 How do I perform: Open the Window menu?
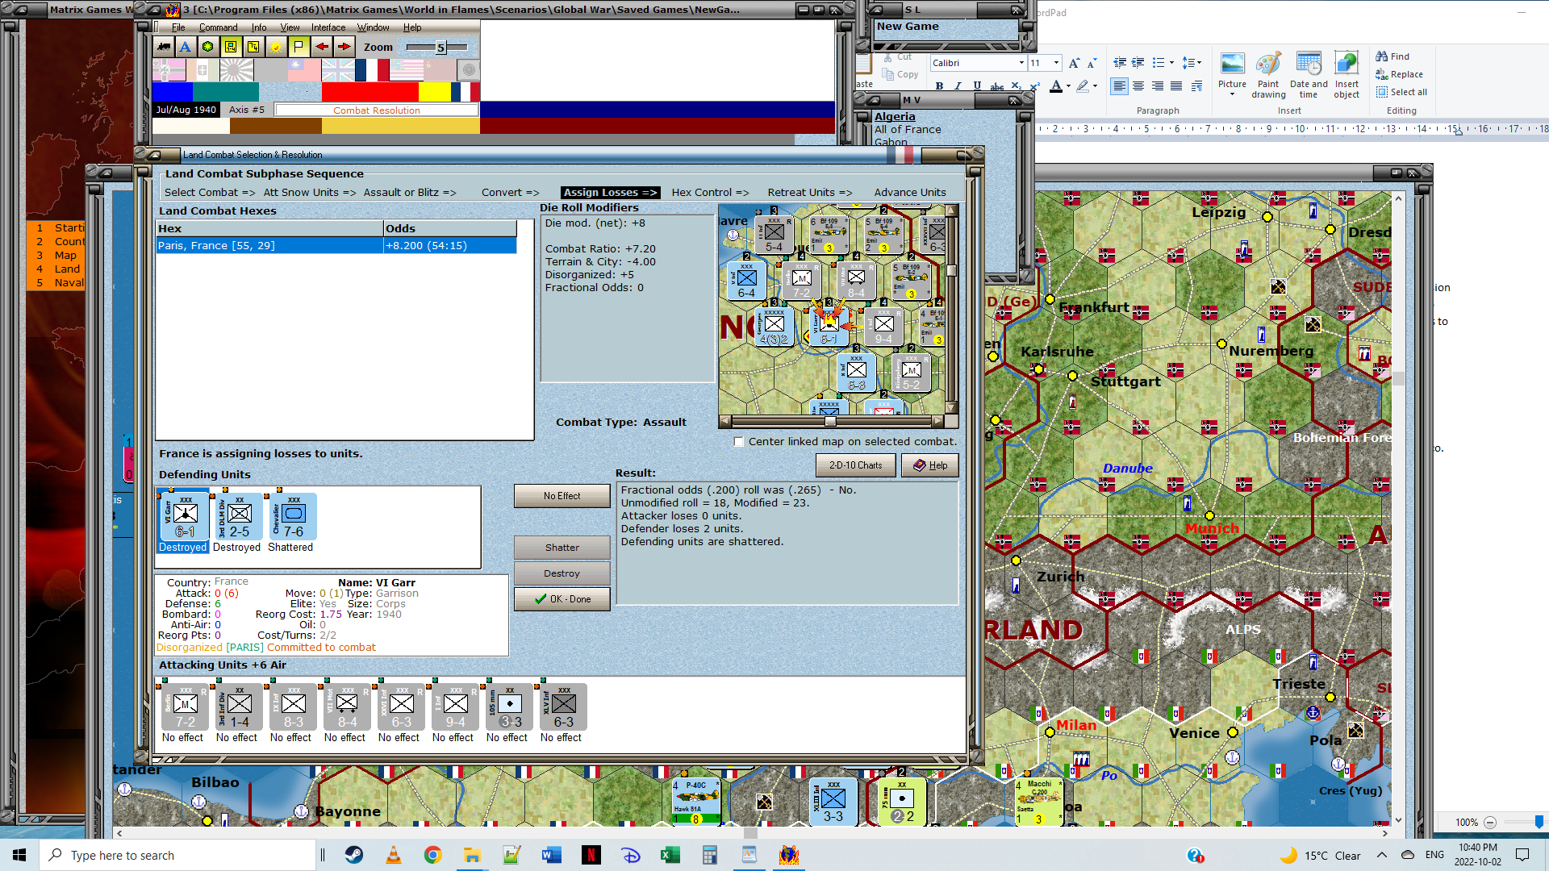373,27
